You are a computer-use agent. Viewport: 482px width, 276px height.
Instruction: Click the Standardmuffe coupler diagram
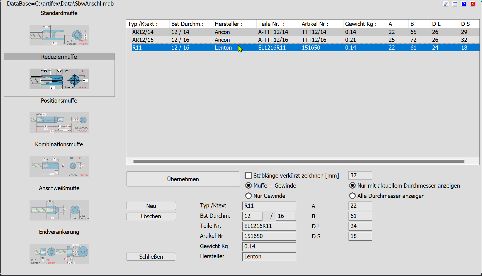[x=59, y=35]
